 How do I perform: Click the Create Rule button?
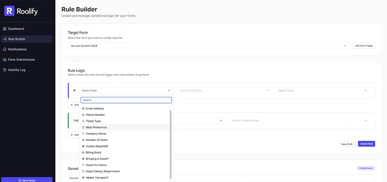(367, 144)
